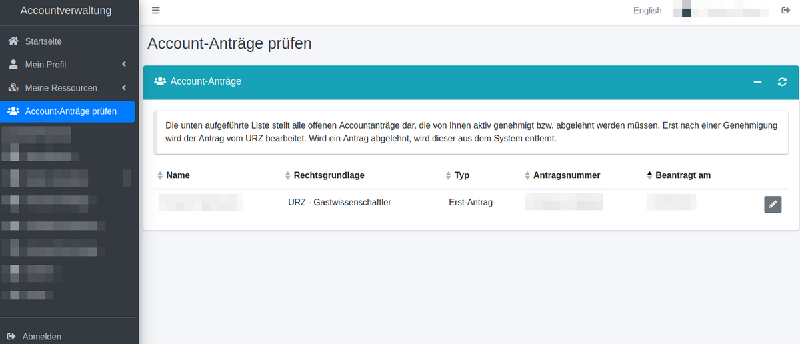Refresh the Account-Anträge list
Image resolution: width=800 pixels, height=344 pixels.
click(x=783, y=82)
